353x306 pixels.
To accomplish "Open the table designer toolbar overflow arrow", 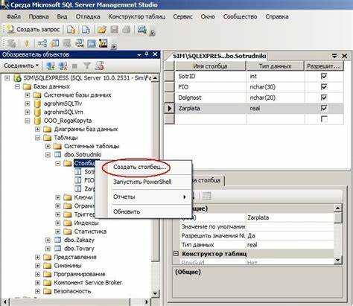I will coord(114,46).
